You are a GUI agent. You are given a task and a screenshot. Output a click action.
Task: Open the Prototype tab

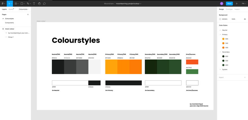(x=229, y=9)
